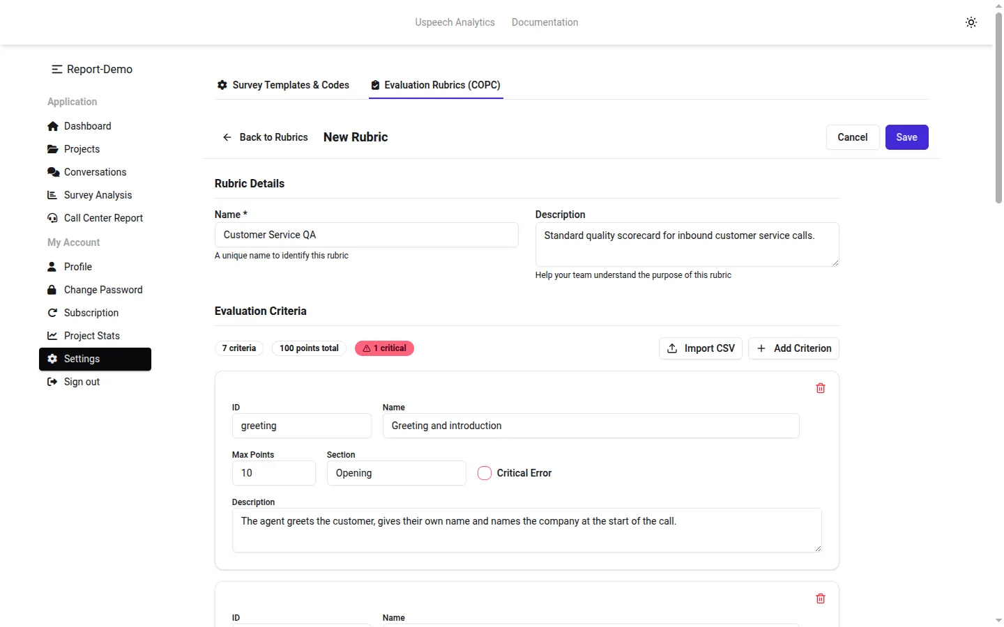Delete the greeting criterion with trash icon
This screenshot has width=1004, height=627.
(x=821, y=388)
